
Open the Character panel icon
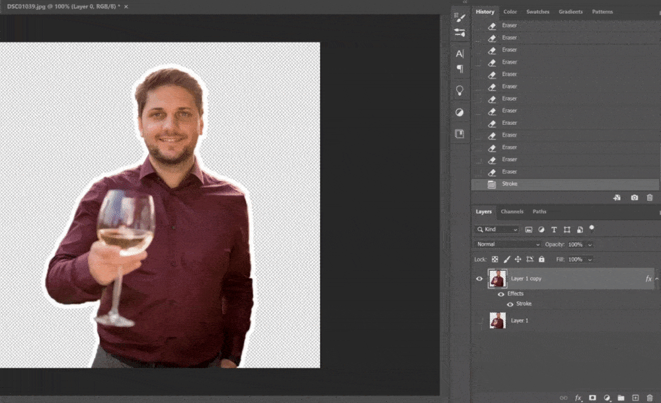460,54
